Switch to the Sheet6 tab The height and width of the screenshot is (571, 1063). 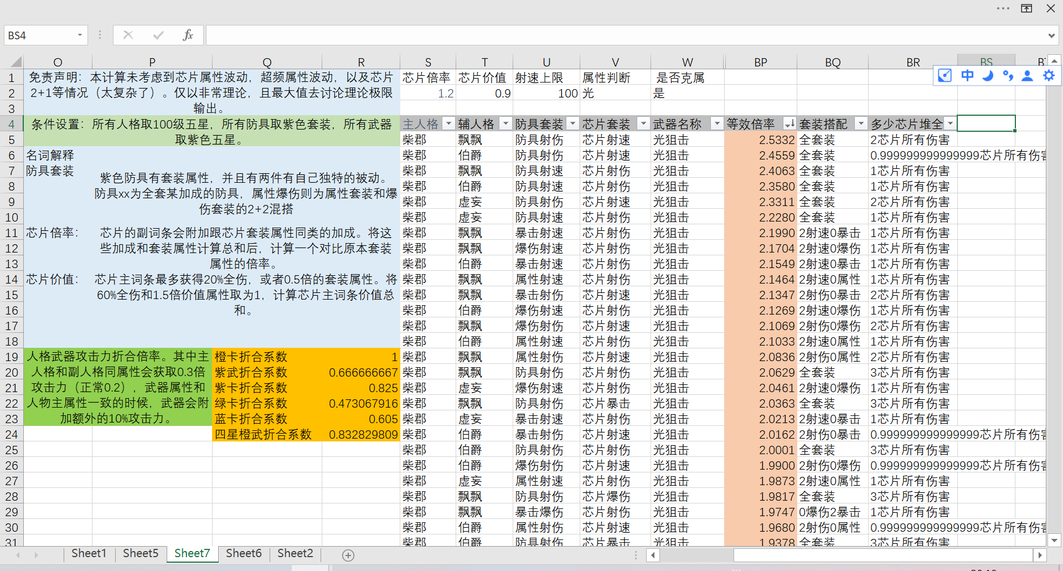coord(244,553)
